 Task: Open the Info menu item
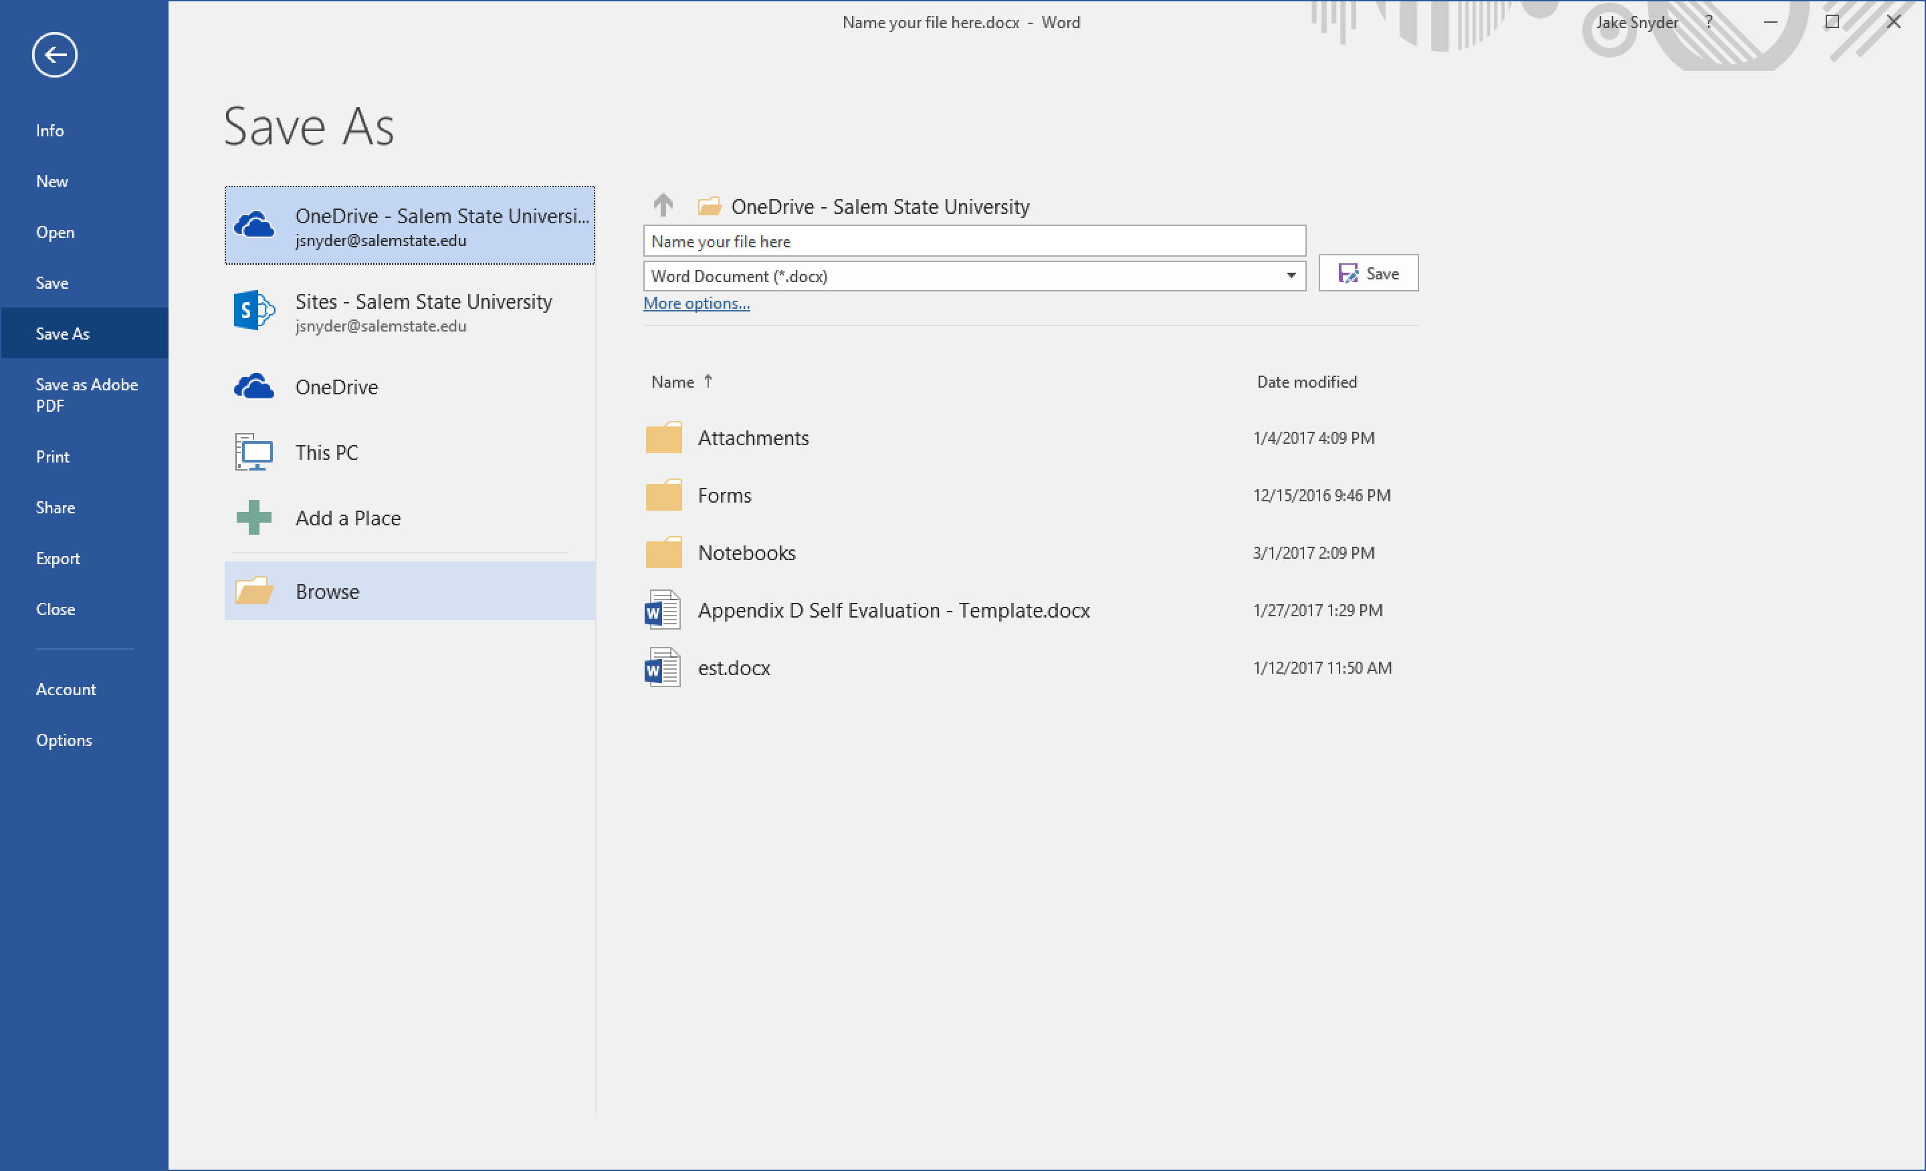click(50, 130)
